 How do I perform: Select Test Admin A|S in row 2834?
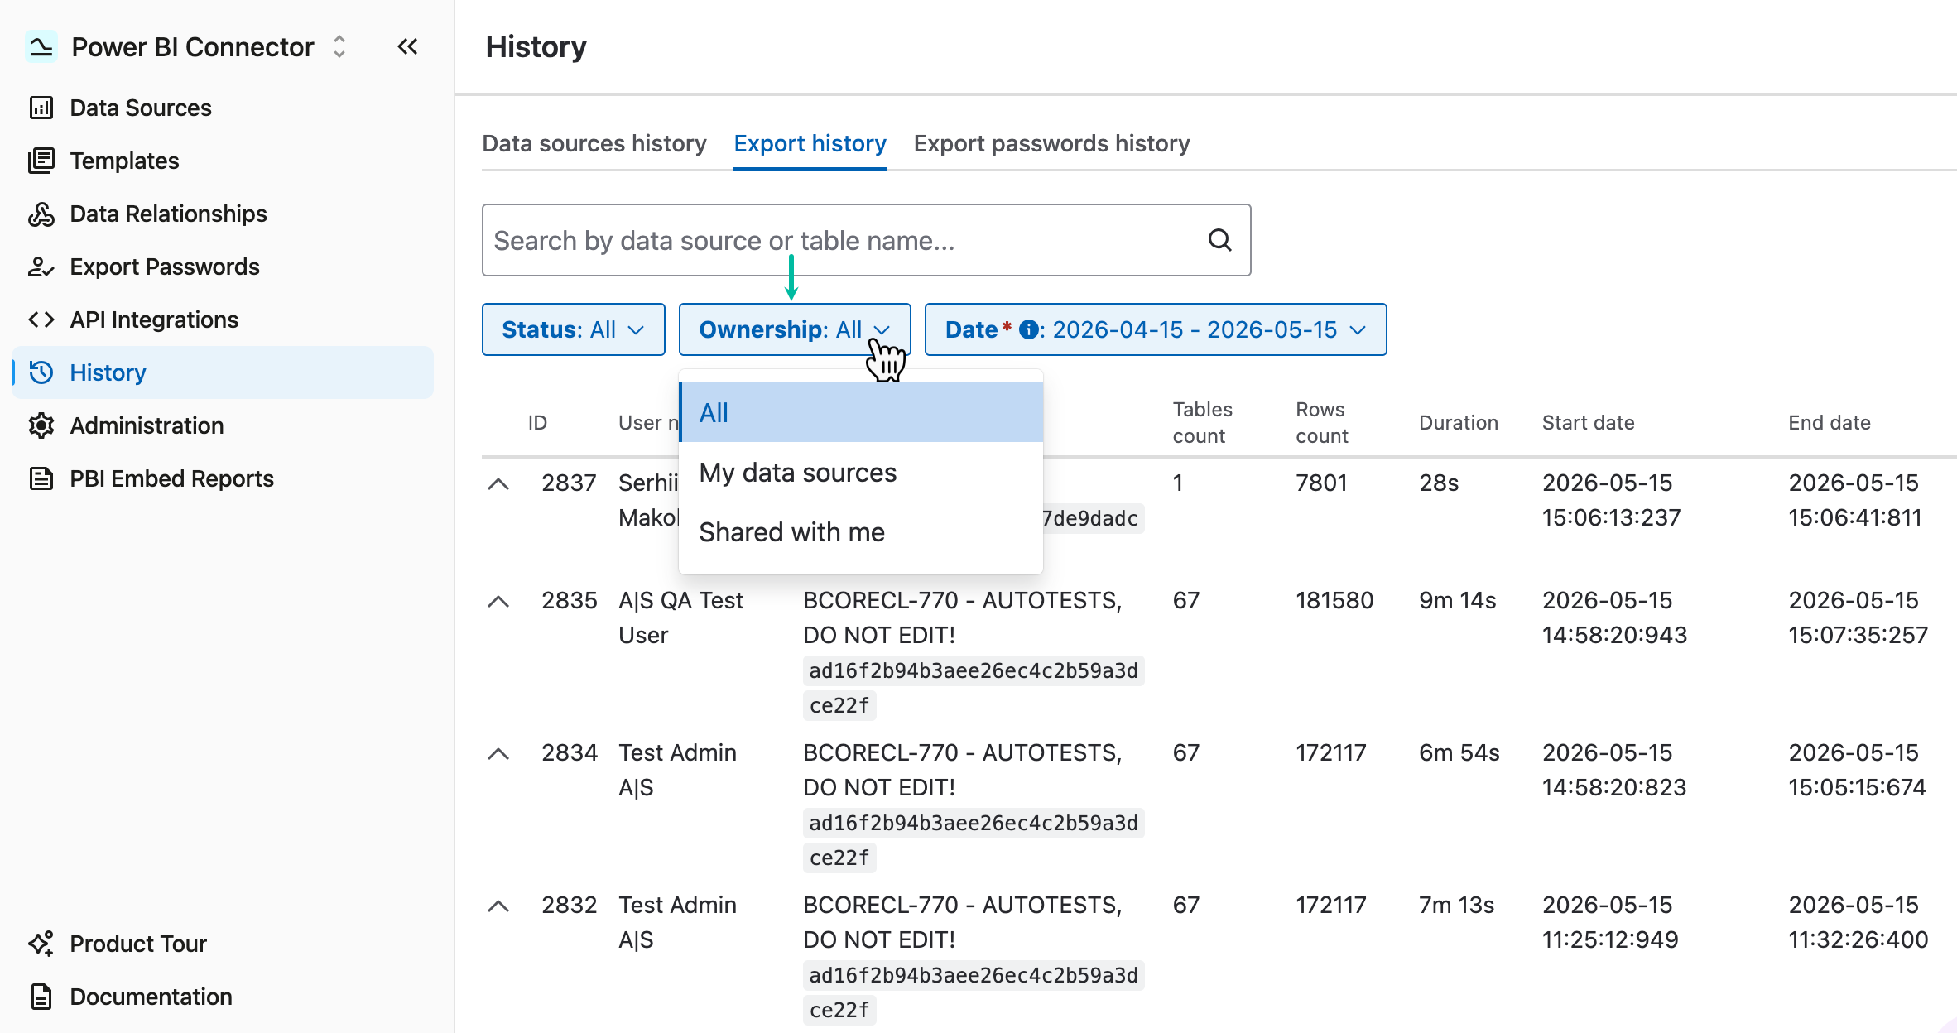pyautogui.click(x=677, y=770)
